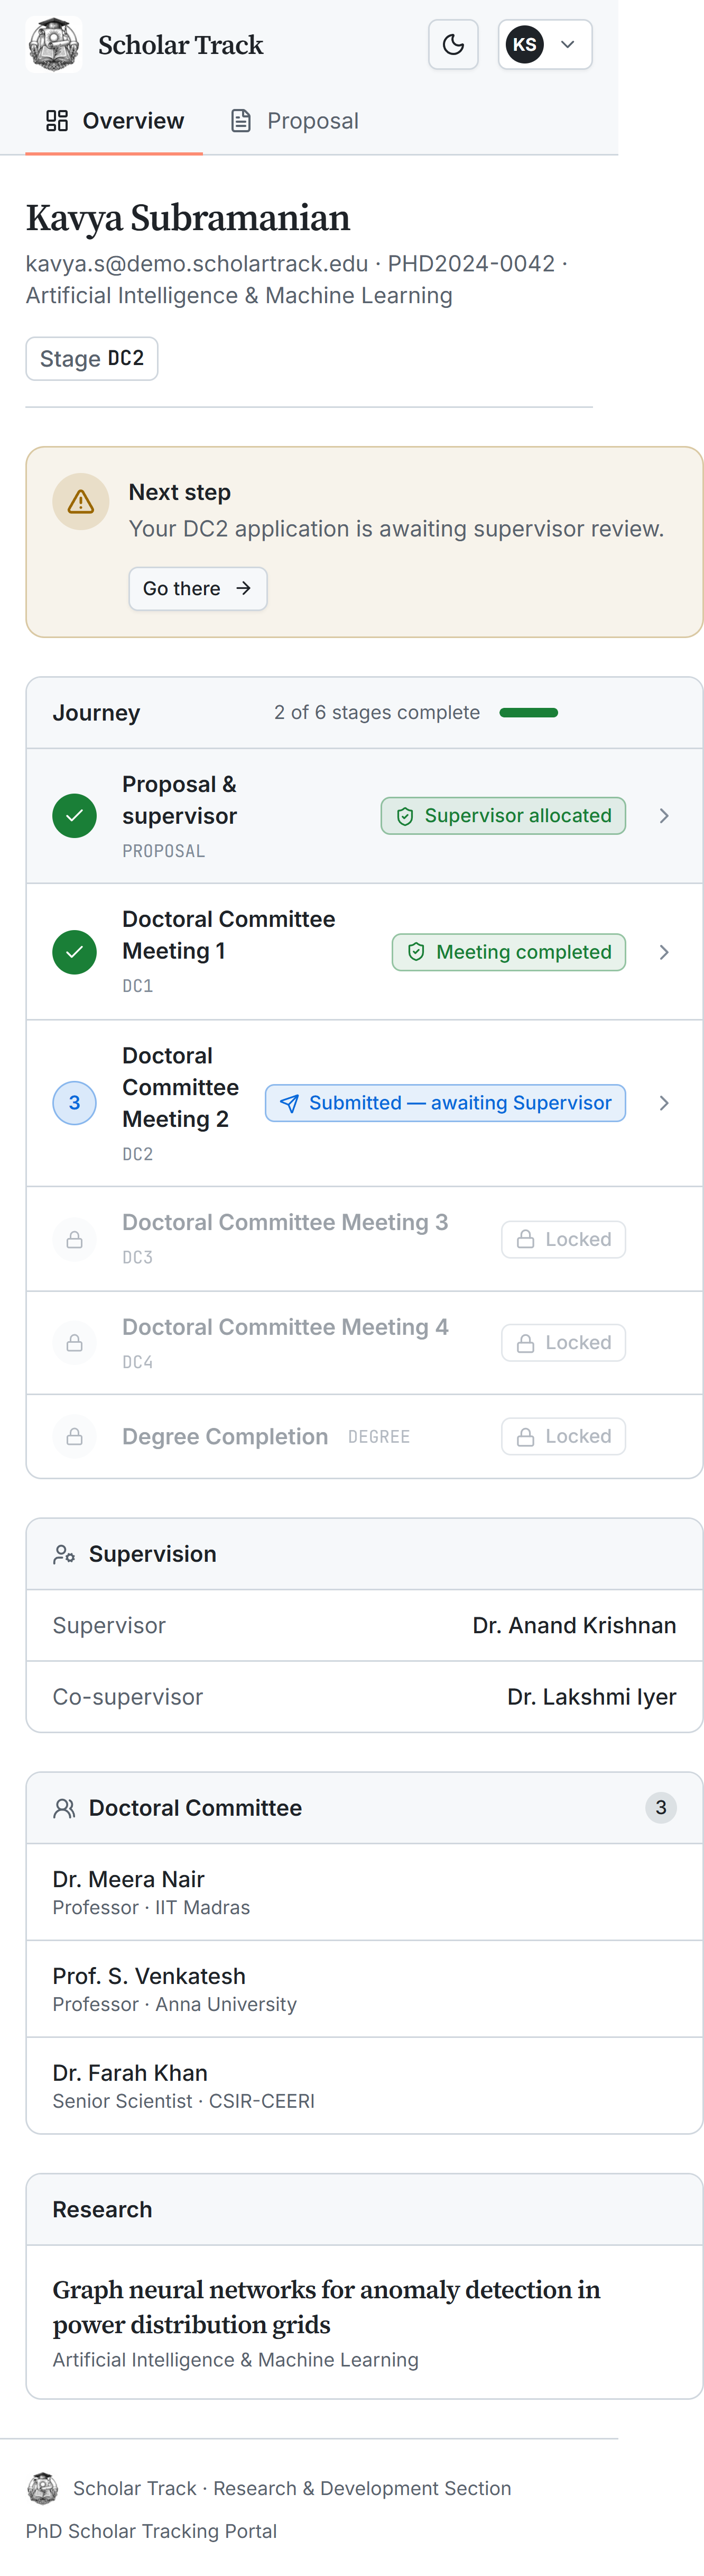
Task: Open the KS user account dropdown
Action: coord(545,45)
